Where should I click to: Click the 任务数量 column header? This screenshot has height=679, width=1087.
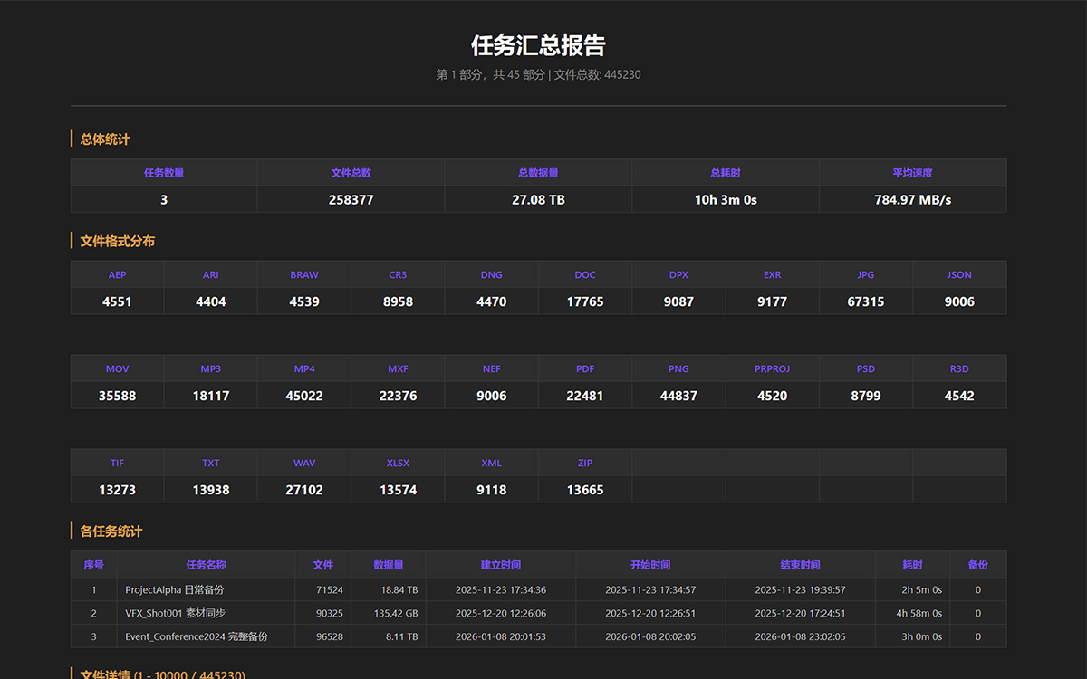pos(164,173)
